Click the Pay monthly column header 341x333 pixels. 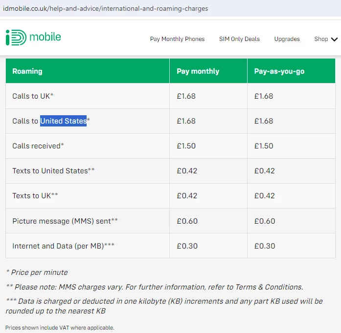(x=198, y=71)
